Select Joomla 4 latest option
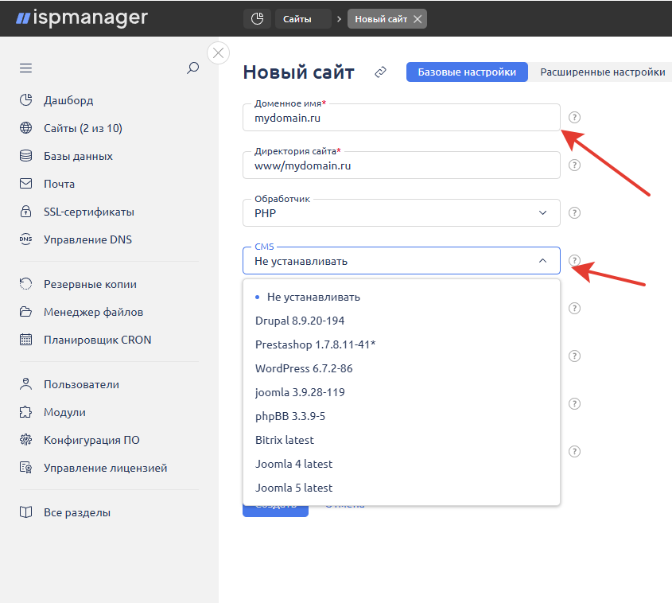 [x=402, y=464]
